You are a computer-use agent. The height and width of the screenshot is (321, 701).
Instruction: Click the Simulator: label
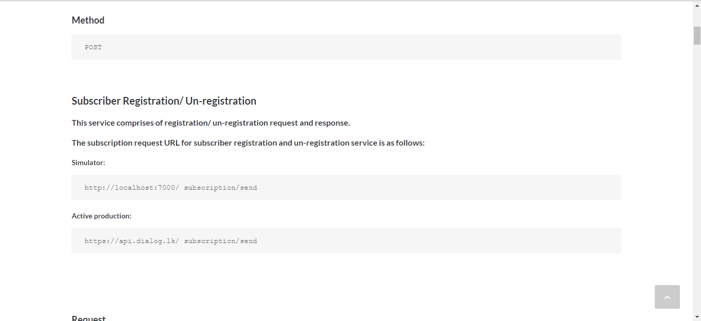(x=88, y=163)
